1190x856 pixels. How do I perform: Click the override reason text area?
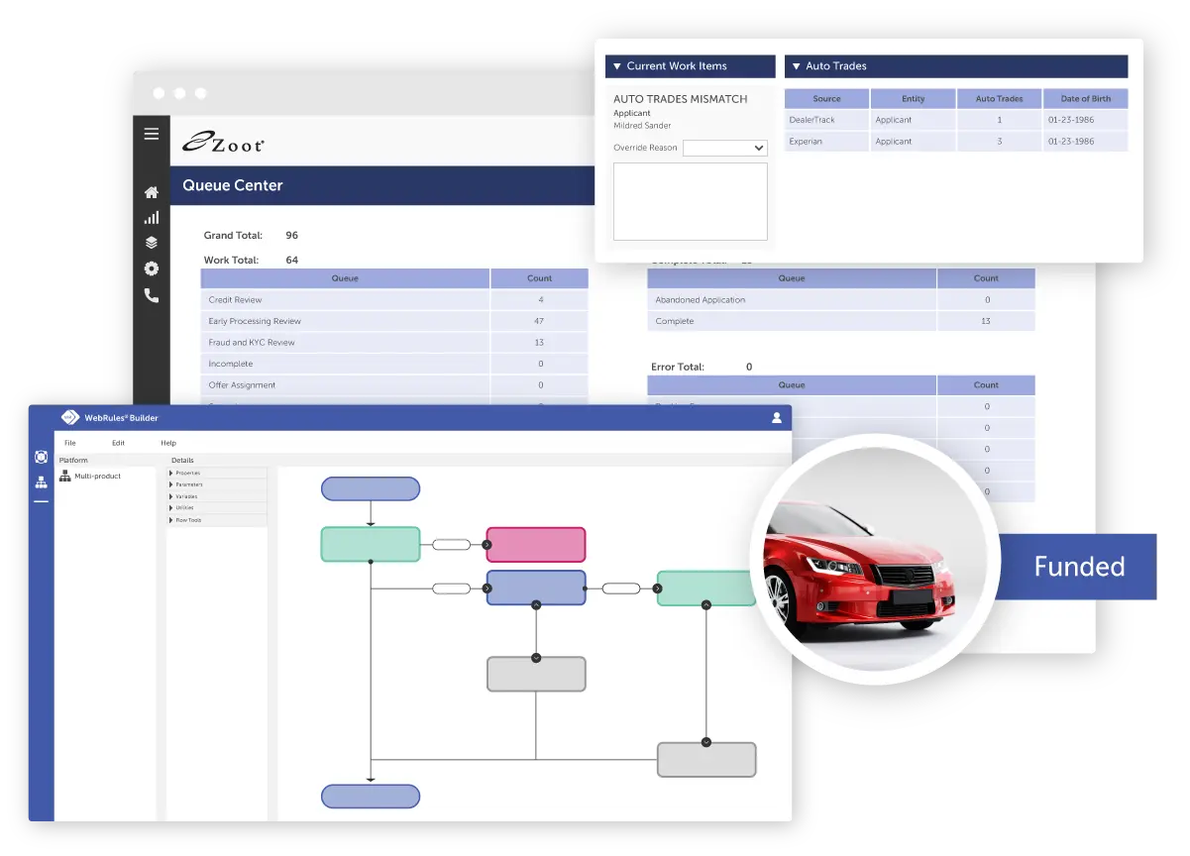click(x=691, y=201)
